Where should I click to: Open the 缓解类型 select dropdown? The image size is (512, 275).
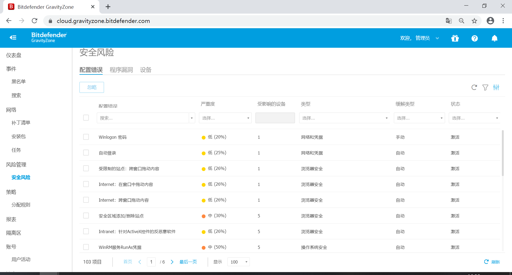pos(419,118)
